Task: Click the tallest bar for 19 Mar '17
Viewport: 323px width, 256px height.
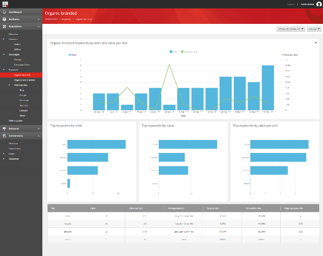Action: (x=268, y=88)
